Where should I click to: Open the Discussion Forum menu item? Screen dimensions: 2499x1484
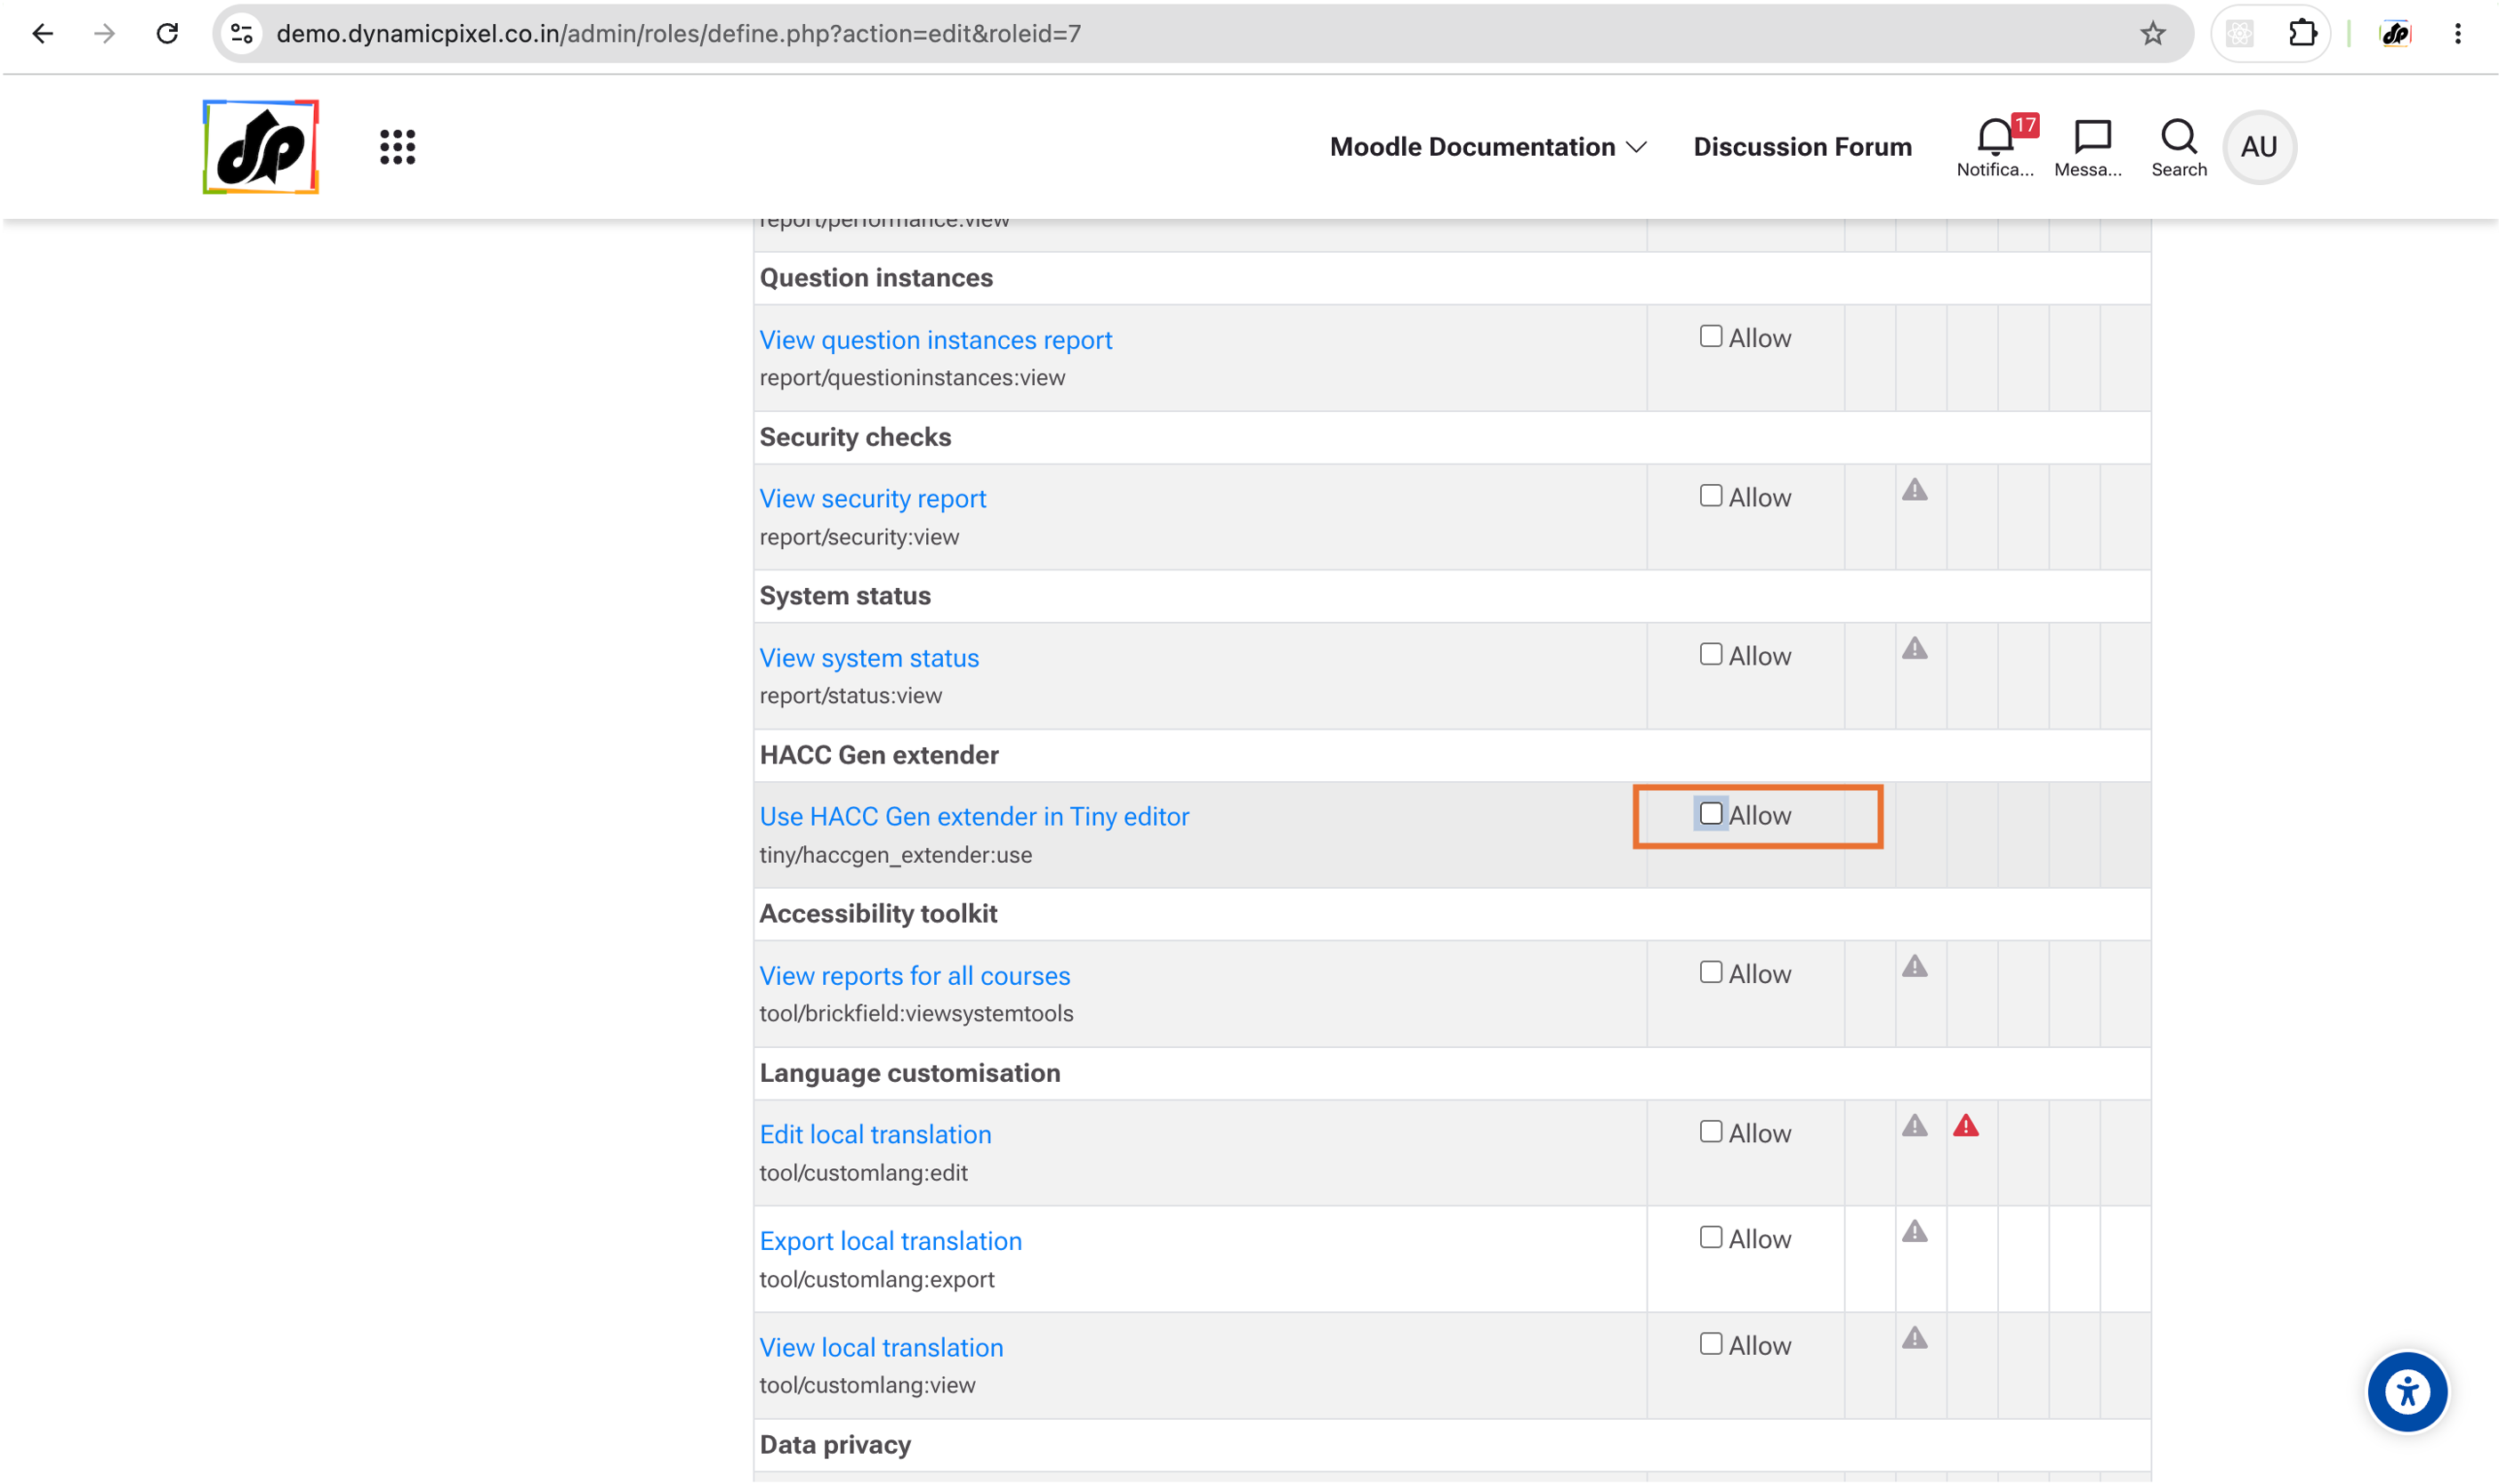tap(1802, 147)
